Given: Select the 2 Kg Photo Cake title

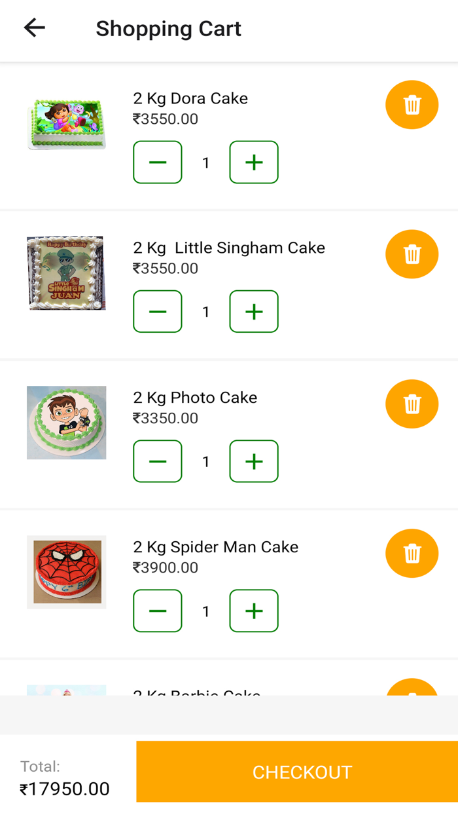Looking at the screenshot, I should pyautogui.click(x=195, y=397).
